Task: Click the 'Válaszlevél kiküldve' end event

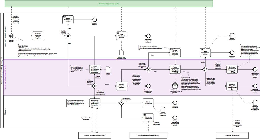Action: coord(232,53)
